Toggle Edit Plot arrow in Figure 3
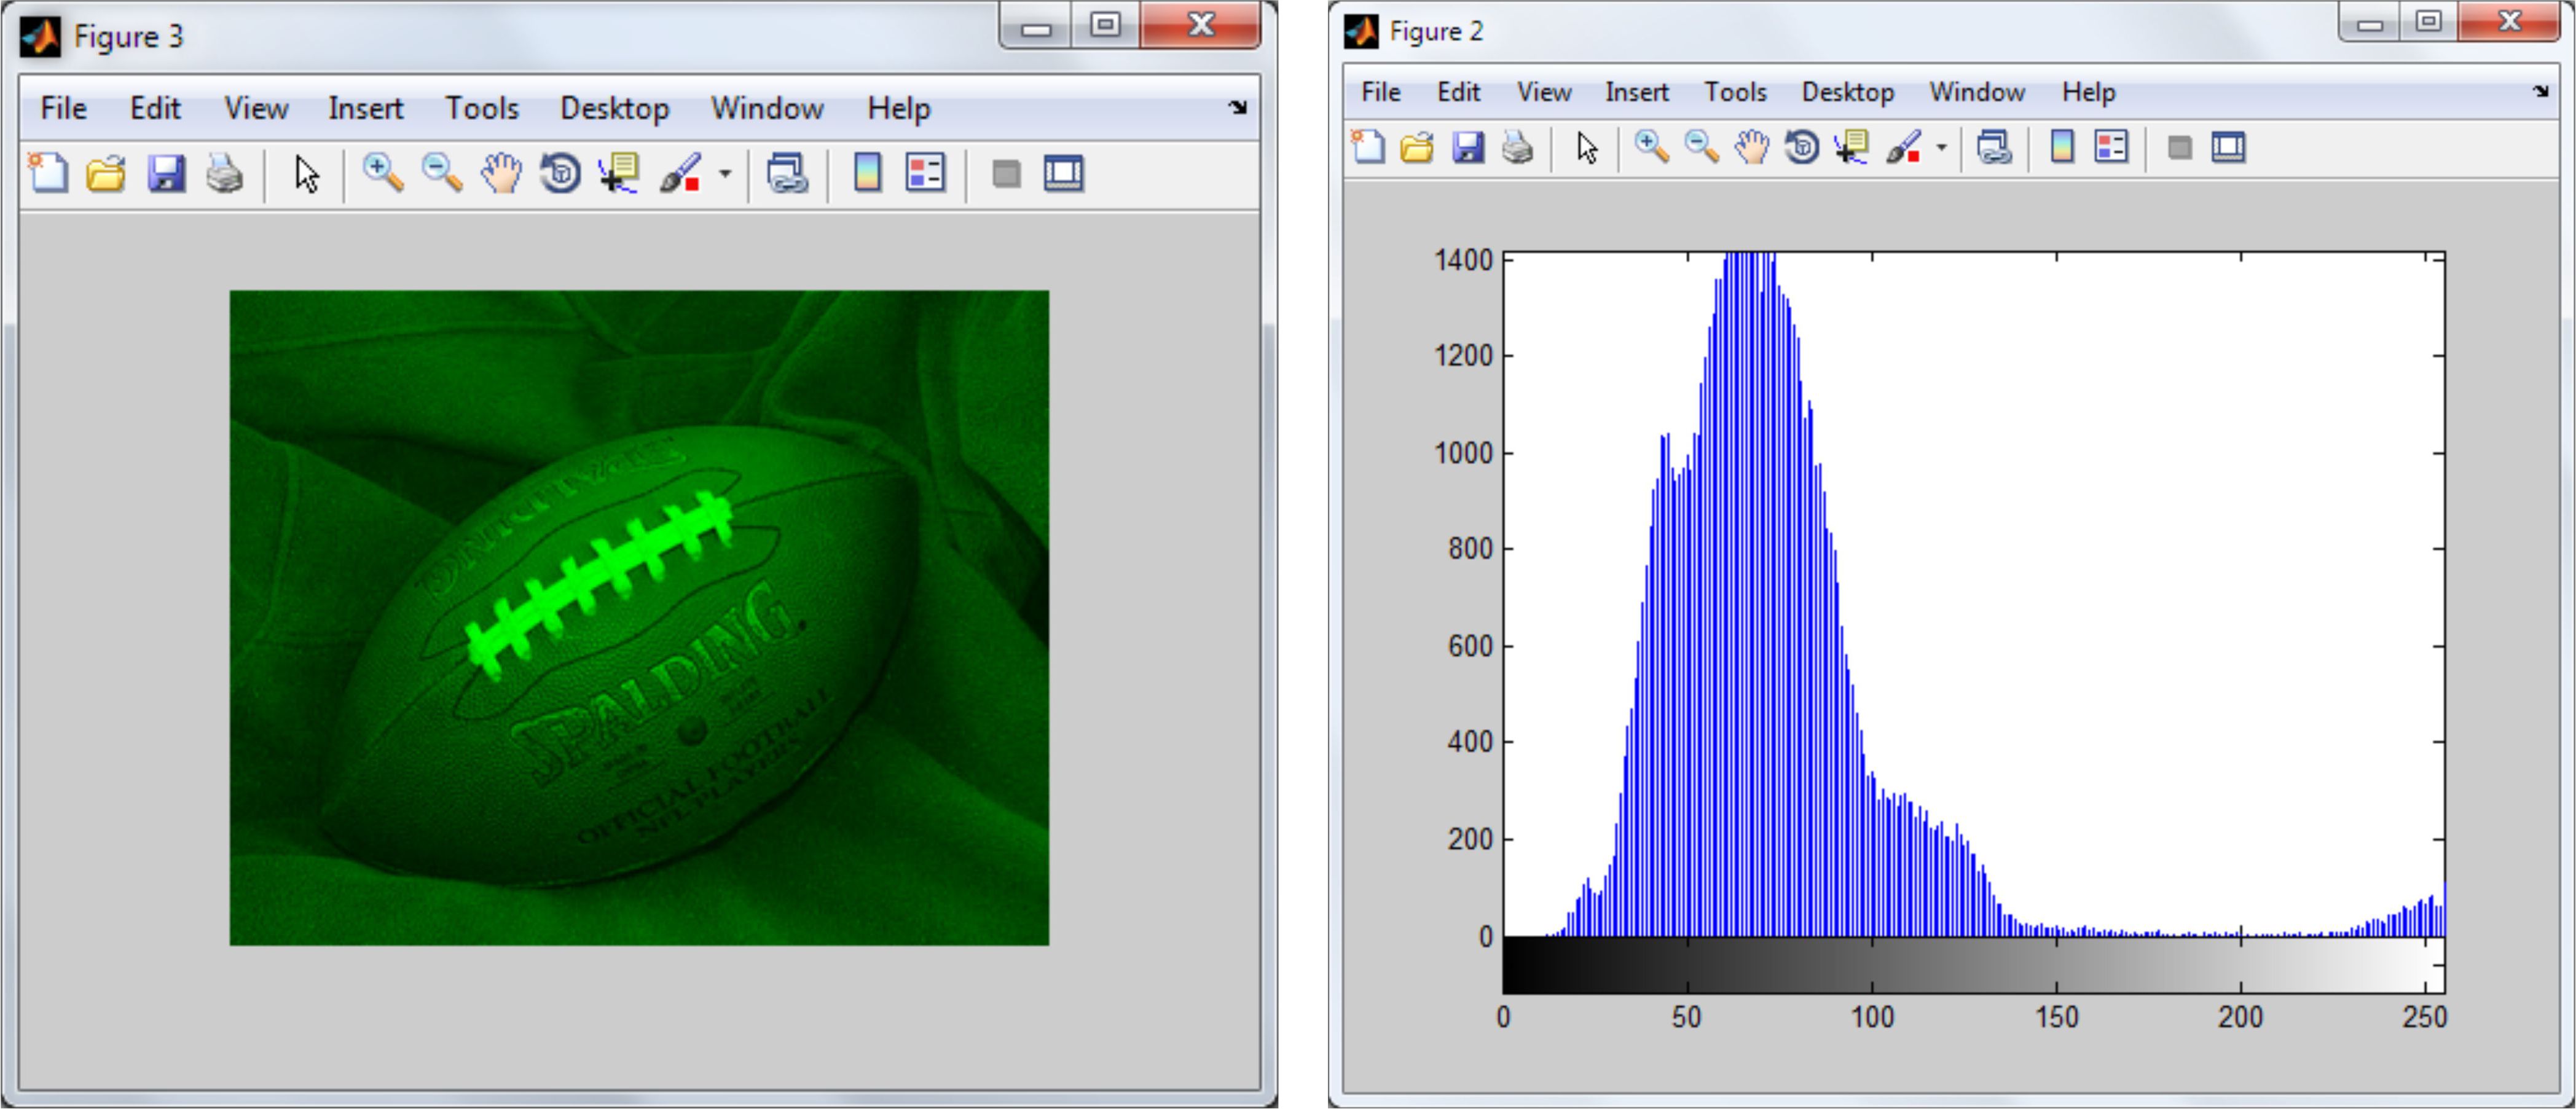The width and height of the screenshot is (2576, 1109). pos(307,174)
